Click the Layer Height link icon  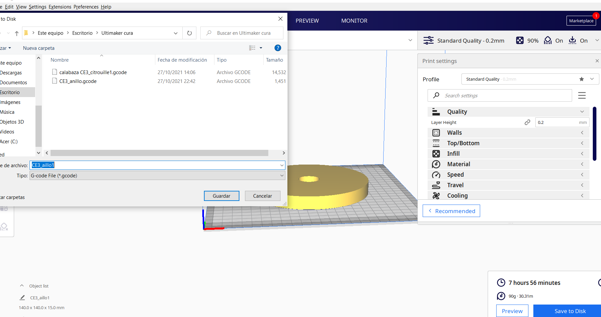(x=527, y=122)
